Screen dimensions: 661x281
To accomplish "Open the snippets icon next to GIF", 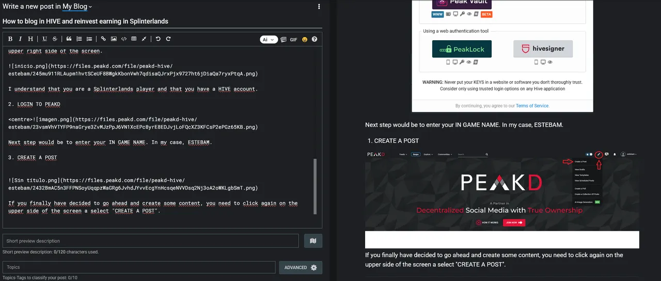I will click(284, 39).
